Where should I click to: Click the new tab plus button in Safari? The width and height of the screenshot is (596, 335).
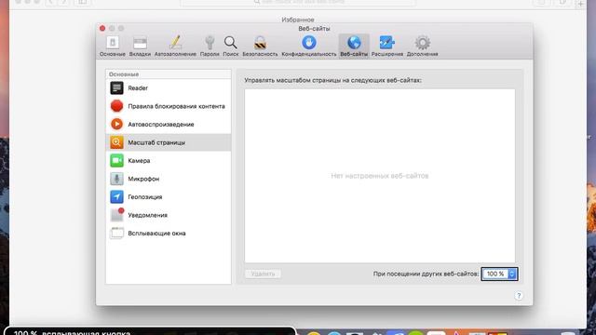tap(580, 4)
